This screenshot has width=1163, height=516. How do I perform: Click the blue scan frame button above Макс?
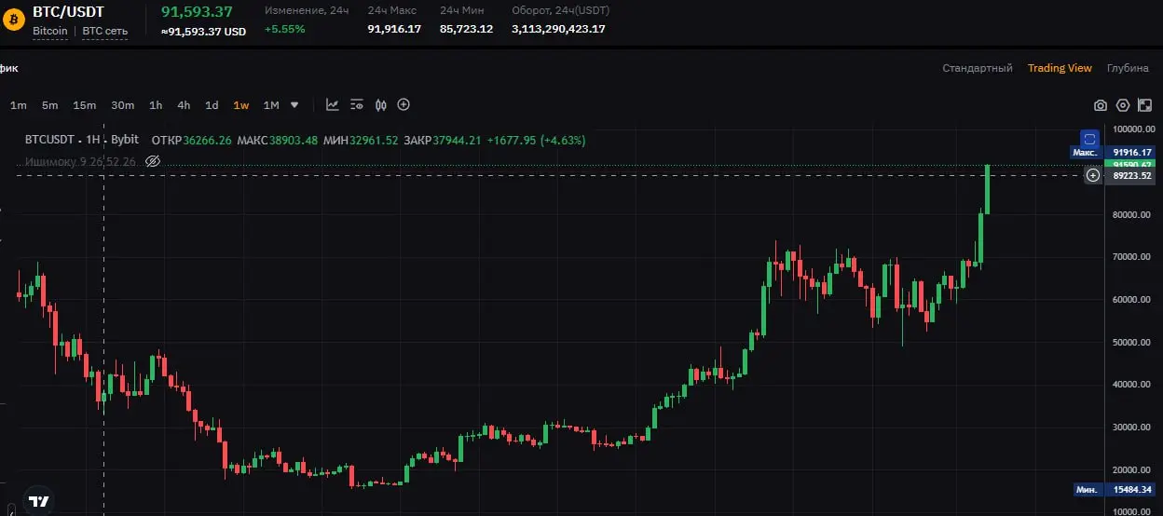pyautogui.click(x=1088, y=137)
